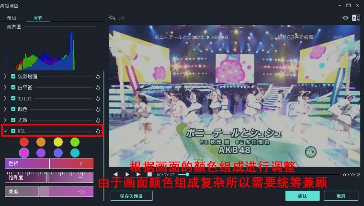Click 保存为预设 button
Viewport: 364px width, 206px height.
(132, 196)
